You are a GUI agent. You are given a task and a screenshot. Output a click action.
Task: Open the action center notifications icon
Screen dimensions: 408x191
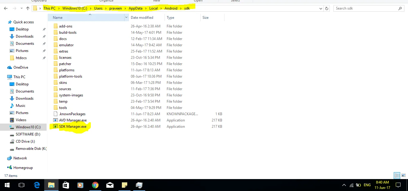point(398,185)
